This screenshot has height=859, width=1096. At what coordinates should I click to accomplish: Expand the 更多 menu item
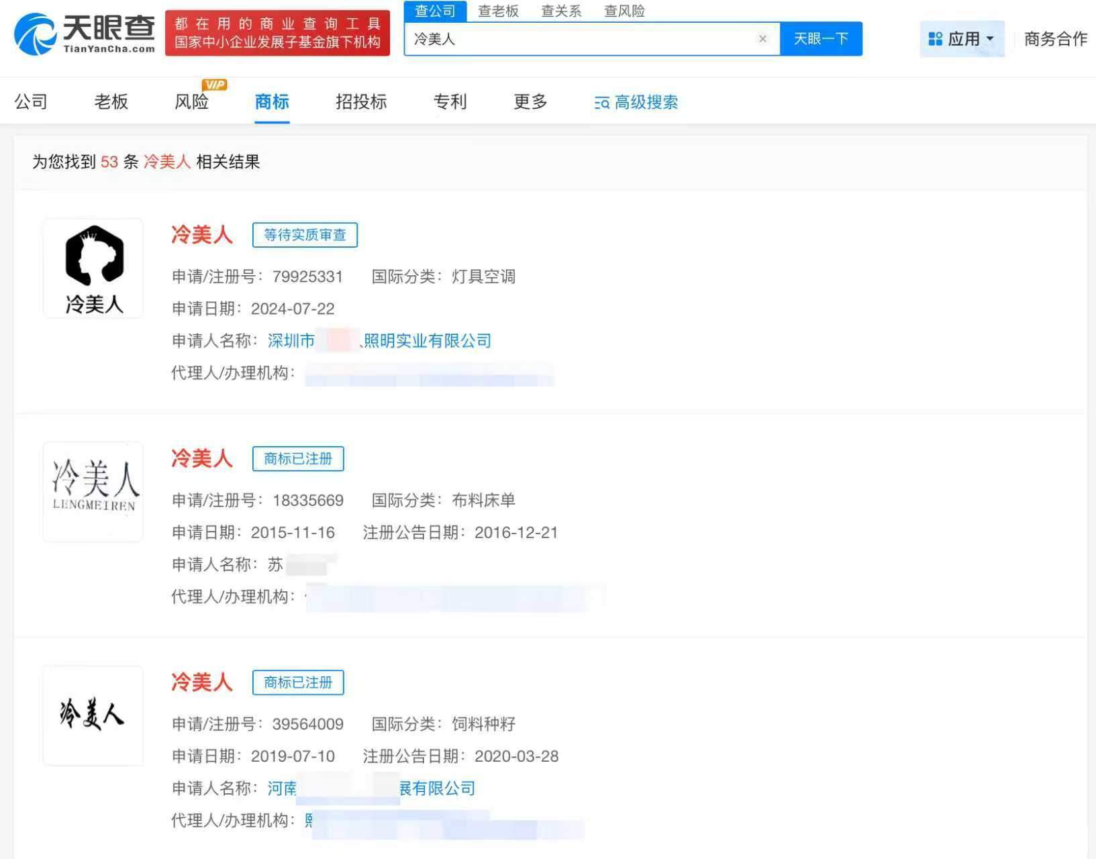(x=530, y=101)
